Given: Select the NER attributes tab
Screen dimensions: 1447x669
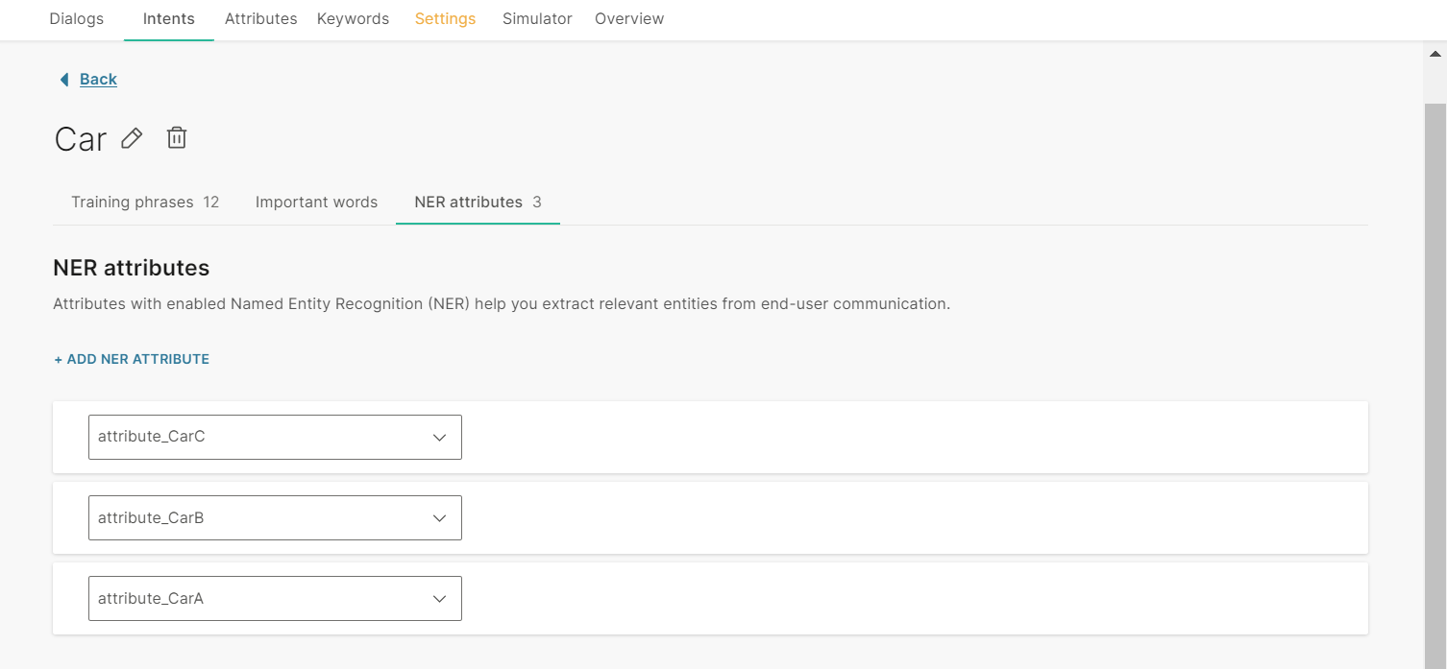Looking at the screenshot, I should point(478,202).
